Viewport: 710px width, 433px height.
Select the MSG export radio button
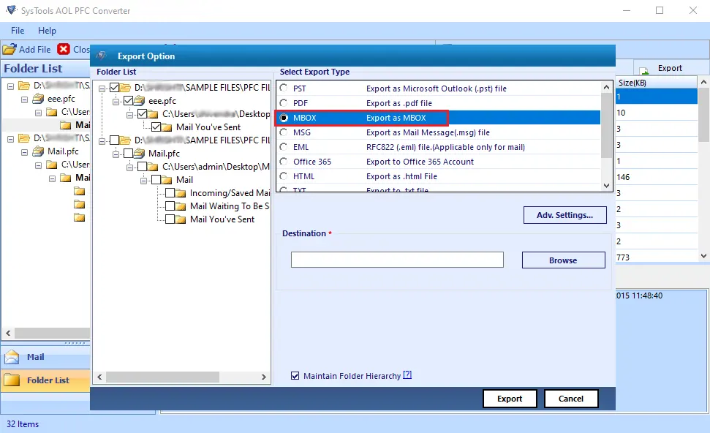click(284, 132)
